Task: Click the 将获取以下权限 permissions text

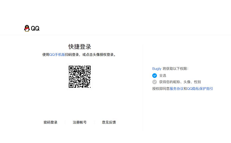Action: pos(175,69)
